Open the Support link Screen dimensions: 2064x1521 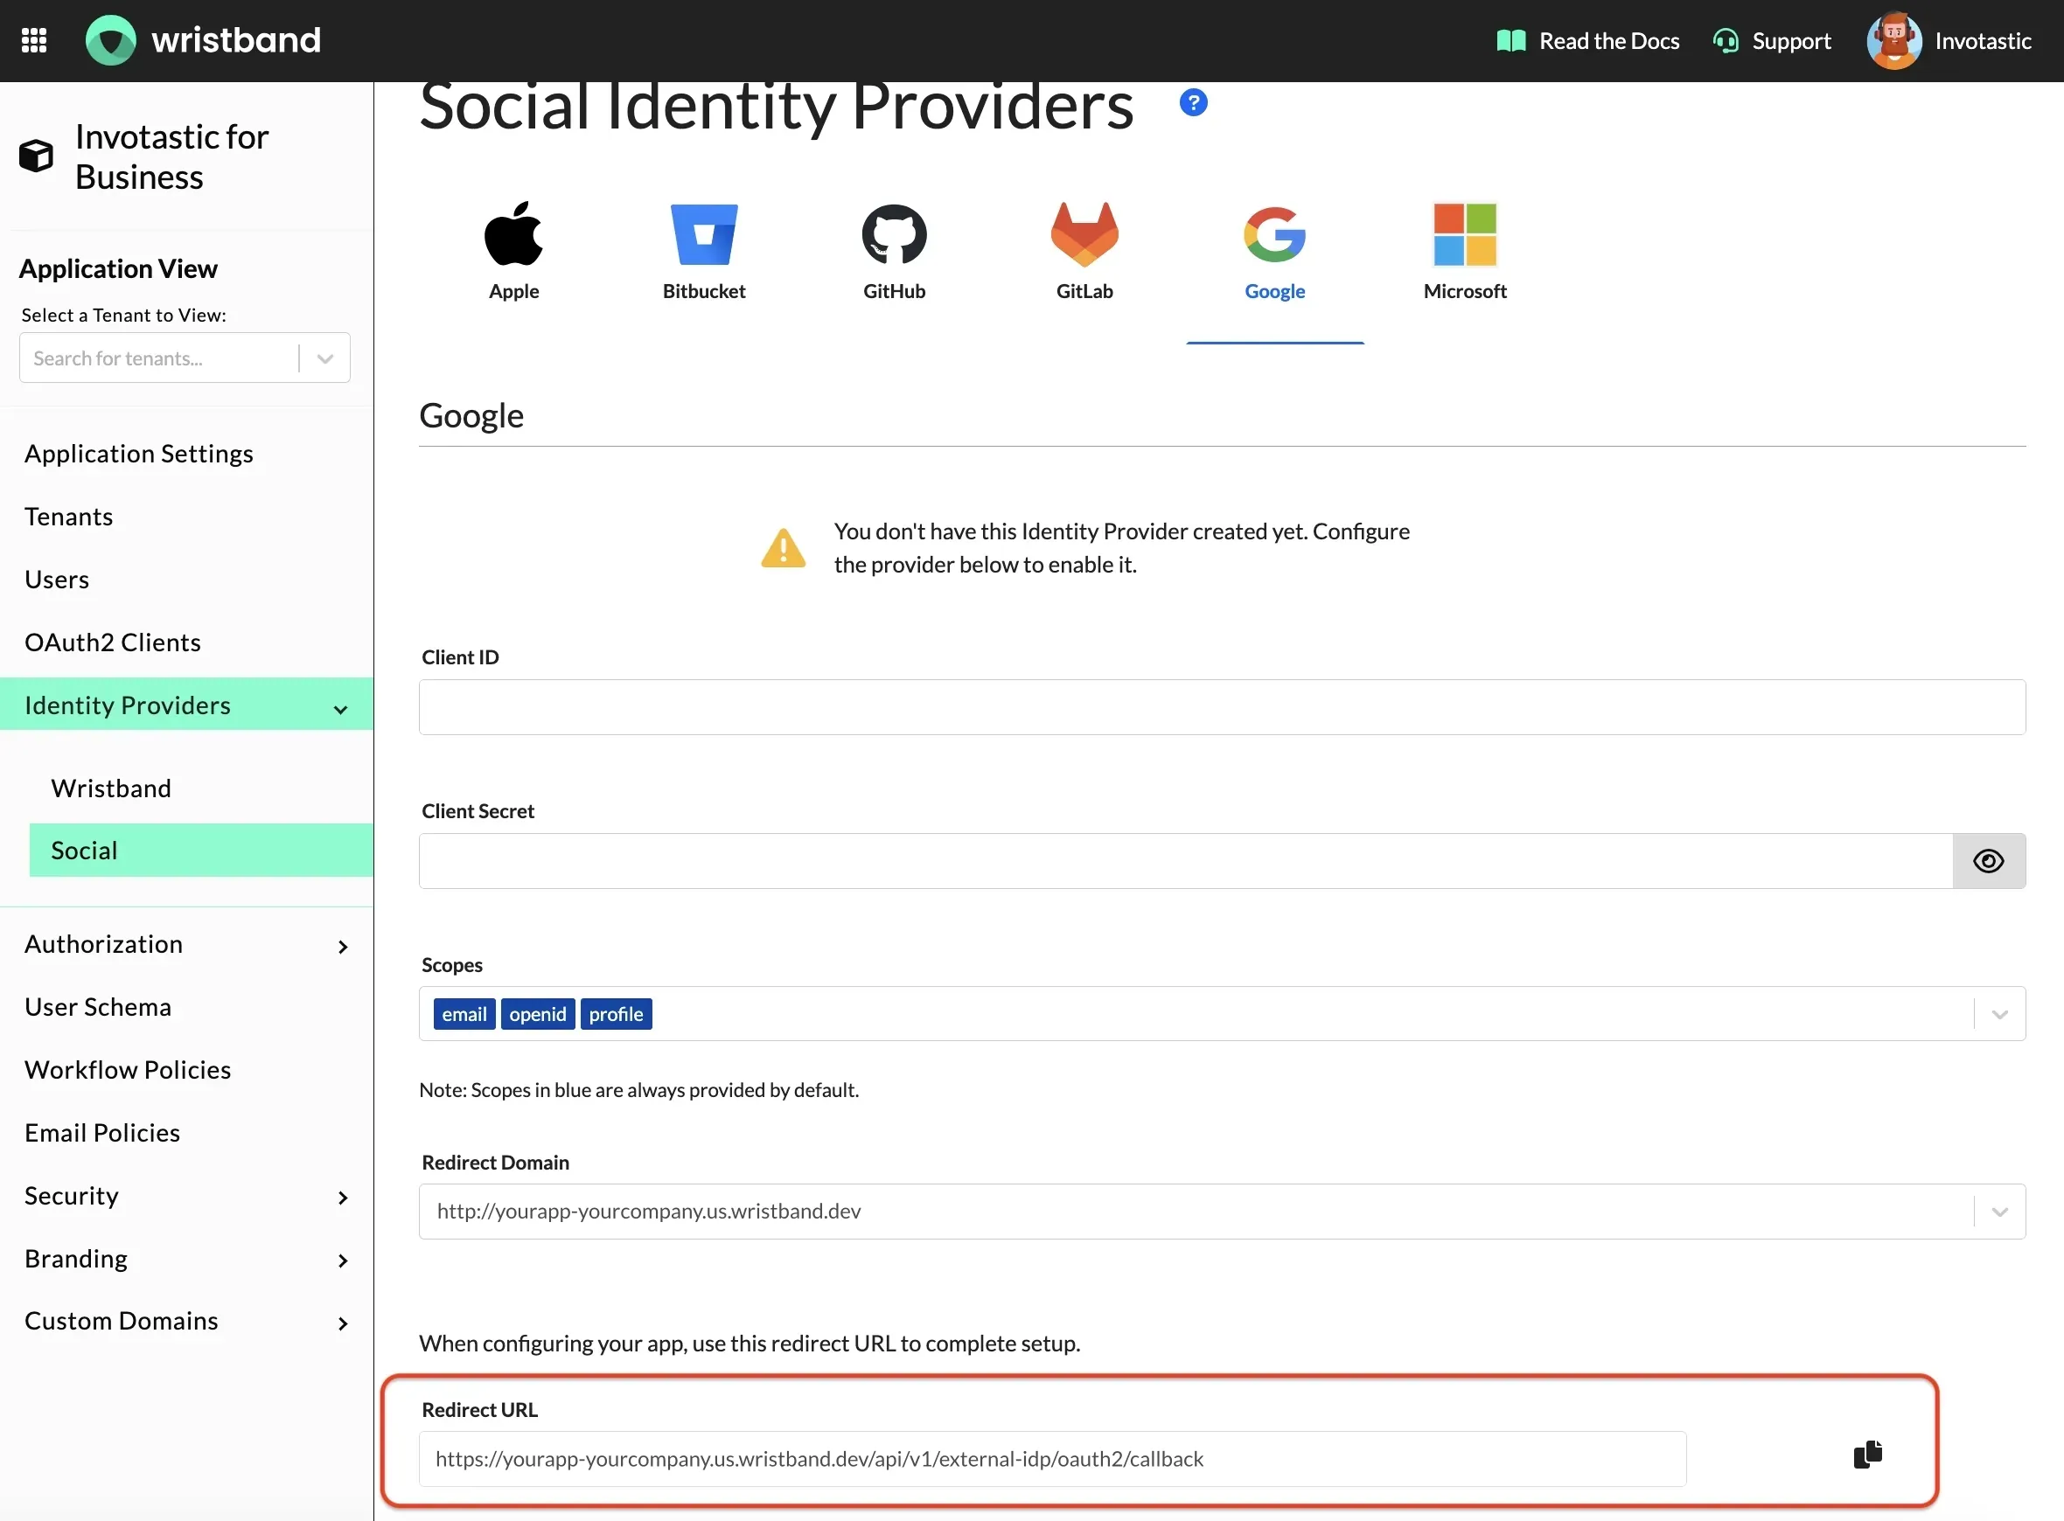1790,40
